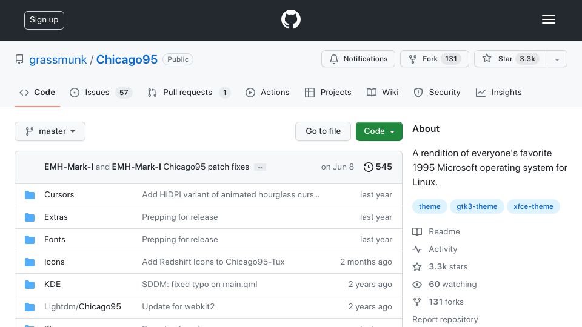Select the theme topic tag

tap(429, 206)
